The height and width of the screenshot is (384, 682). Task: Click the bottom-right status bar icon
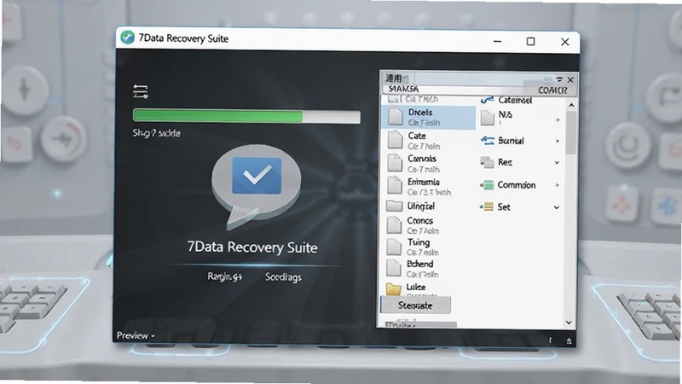coord(569,340)
